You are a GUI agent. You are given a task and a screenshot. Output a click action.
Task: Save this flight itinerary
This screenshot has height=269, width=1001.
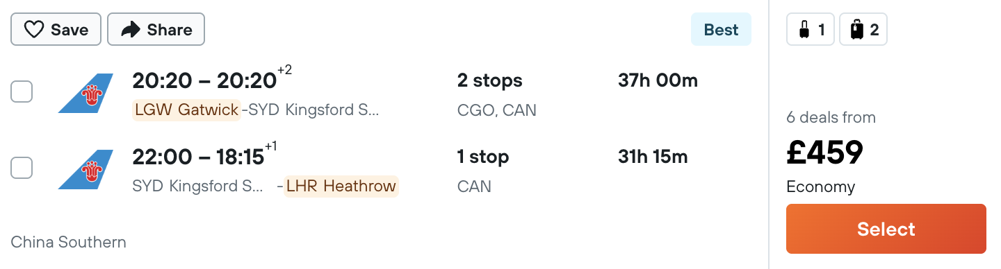[x=56, y=30]
